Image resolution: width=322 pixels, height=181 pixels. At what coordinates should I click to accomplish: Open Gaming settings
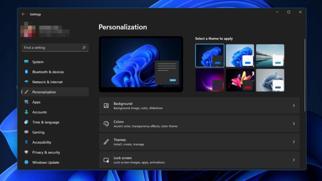[x=55, y=132]
